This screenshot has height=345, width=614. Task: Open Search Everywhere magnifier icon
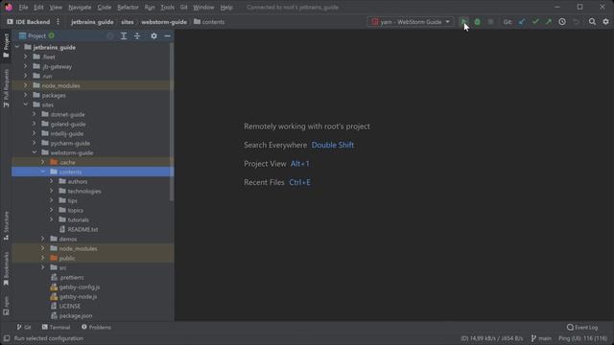coord(592,22)
